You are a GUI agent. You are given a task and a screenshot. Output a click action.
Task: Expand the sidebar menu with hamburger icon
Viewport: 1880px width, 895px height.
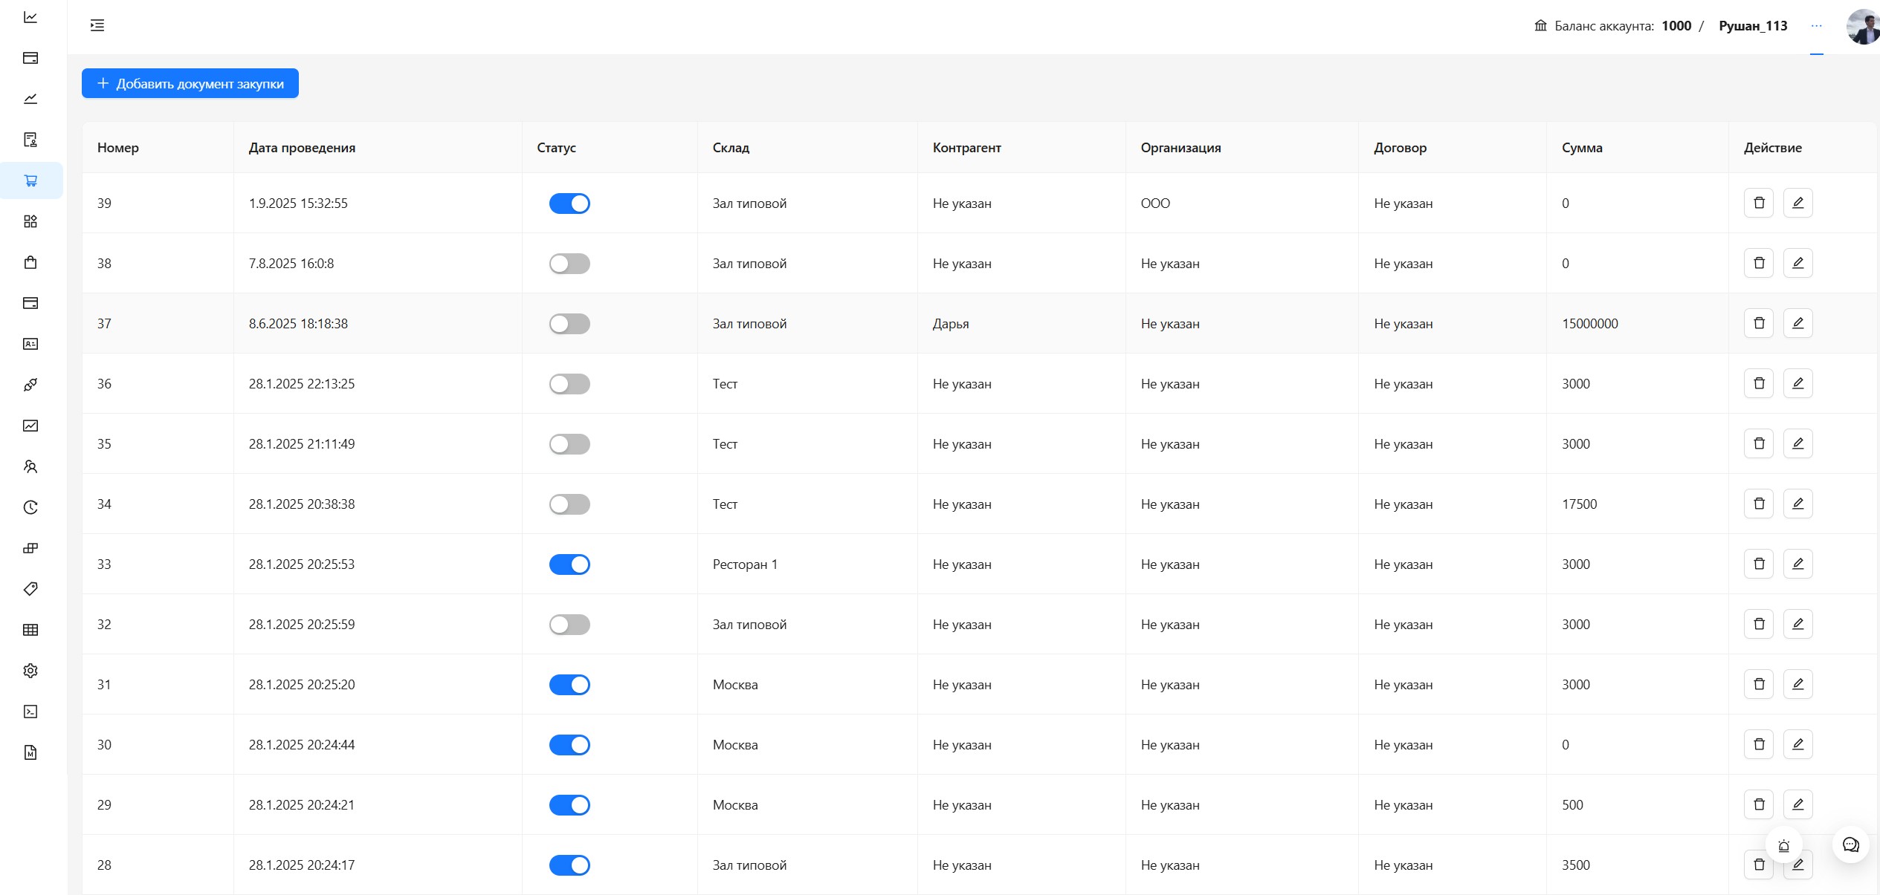(97, 26)
